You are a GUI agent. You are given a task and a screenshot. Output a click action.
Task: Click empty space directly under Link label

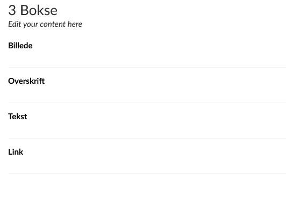16,164
